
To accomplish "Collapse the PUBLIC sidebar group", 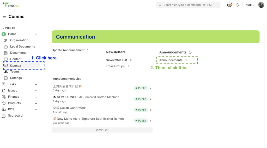I will pos(8,28).
